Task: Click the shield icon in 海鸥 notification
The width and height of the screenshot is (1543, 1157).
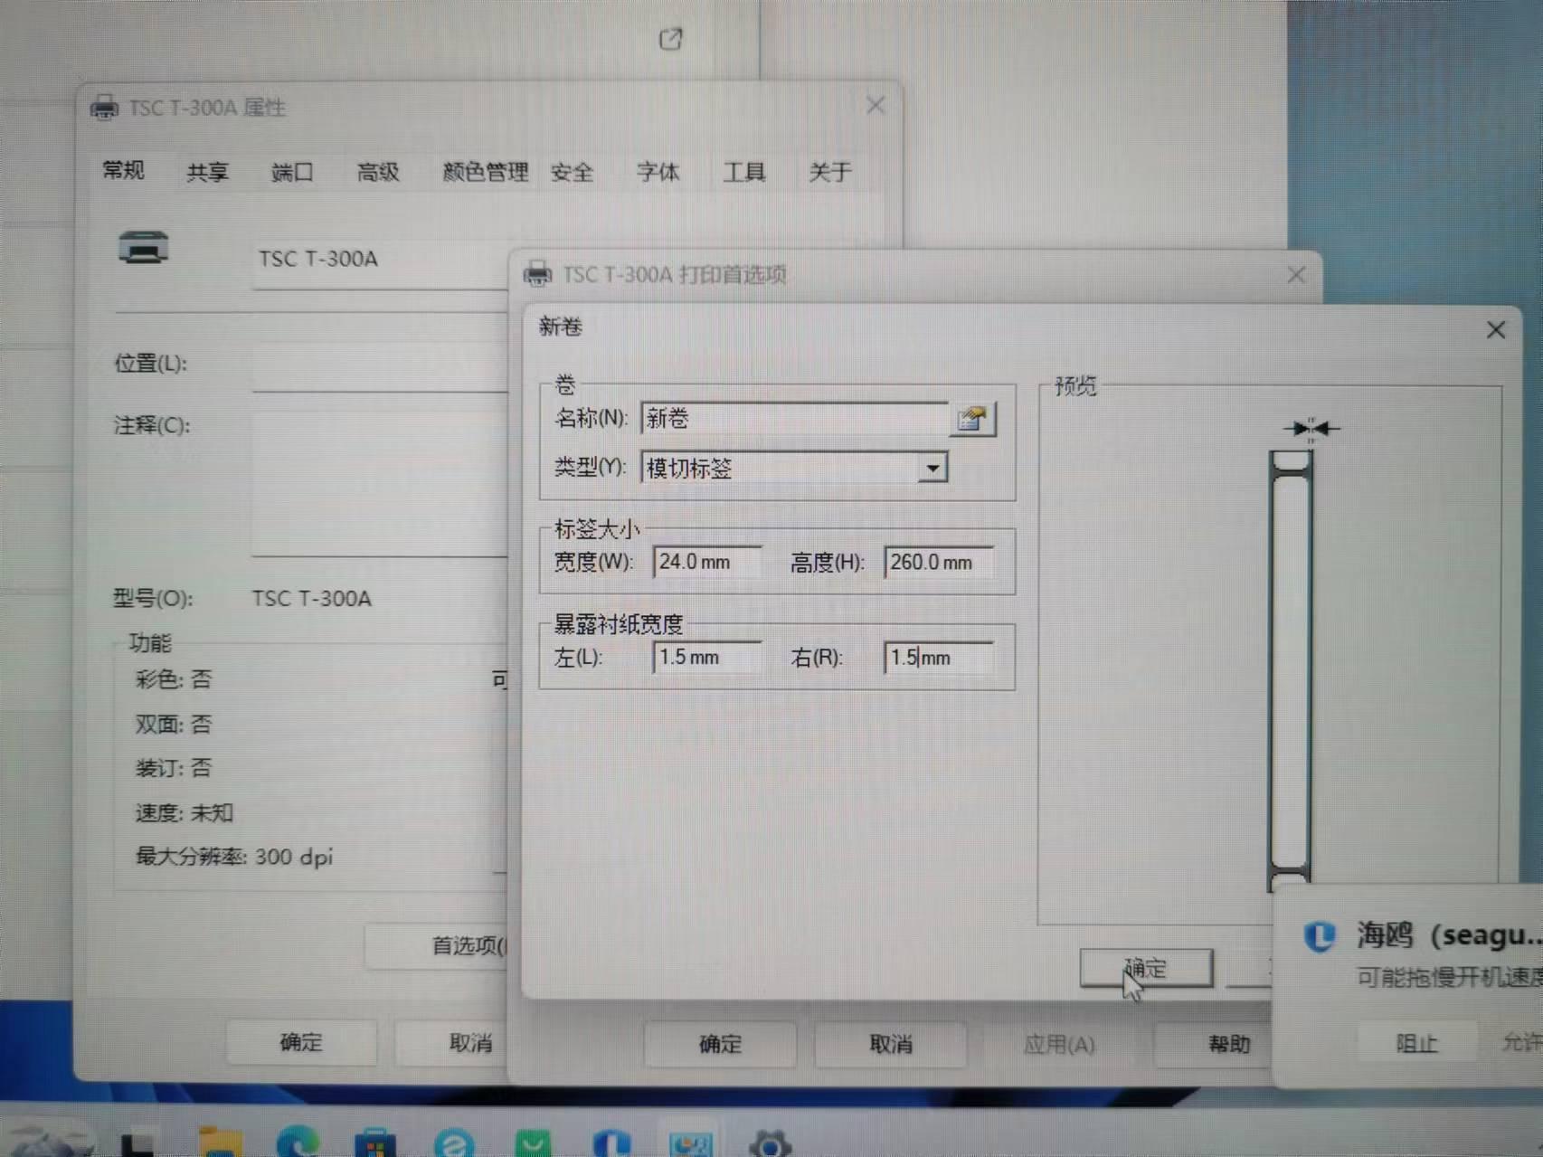Action: [x=1320, y=935]
